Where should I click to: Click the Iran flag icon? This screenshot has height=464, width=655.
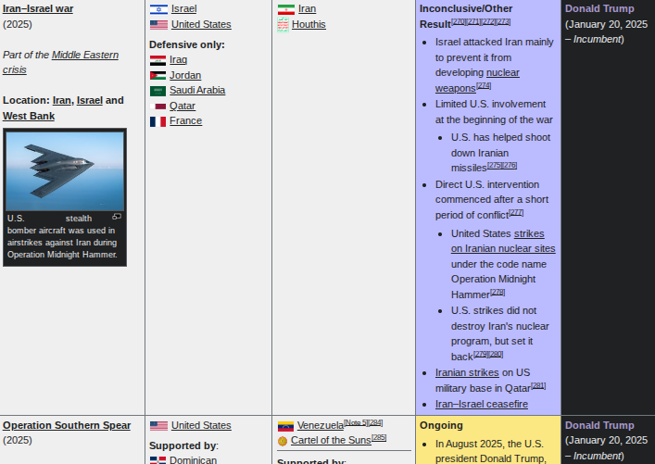coord(286,9)
